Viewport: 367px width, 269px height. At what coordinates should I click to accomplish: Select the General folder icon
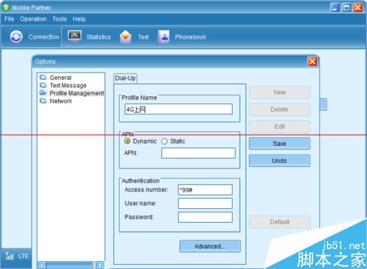(43, 77)
